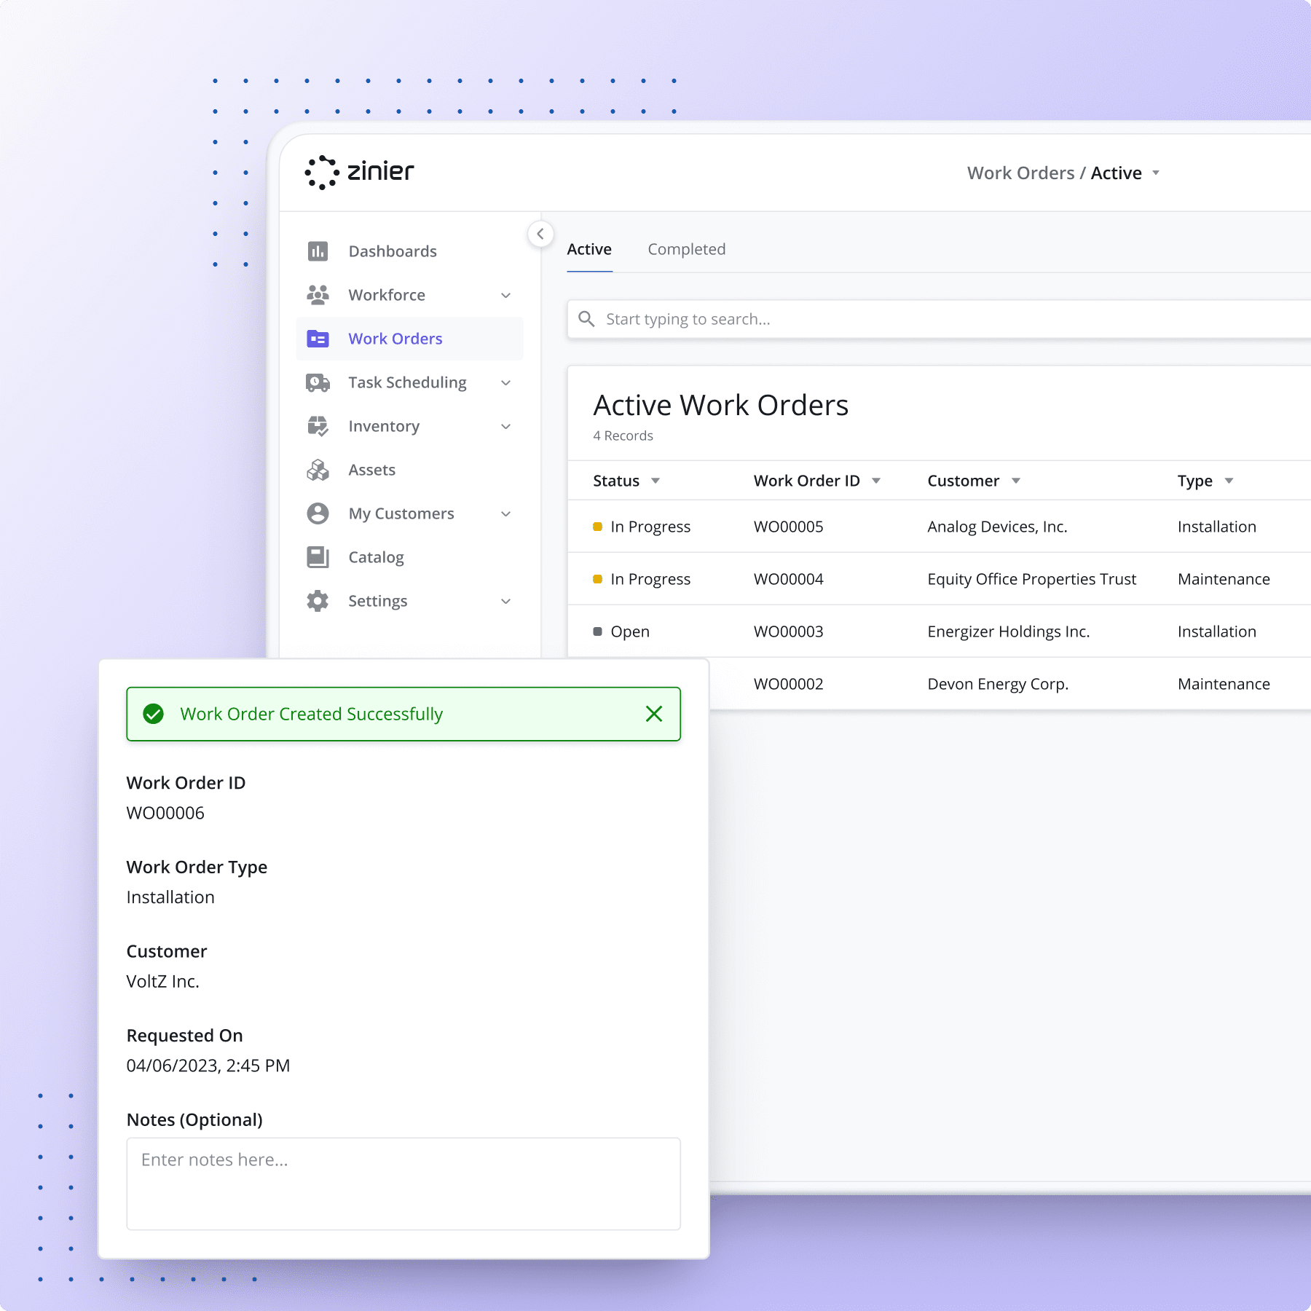The image size is (1311, 1311).
Task: Open Dashboards in the sidebar
Action: click(x=393, y=251)
